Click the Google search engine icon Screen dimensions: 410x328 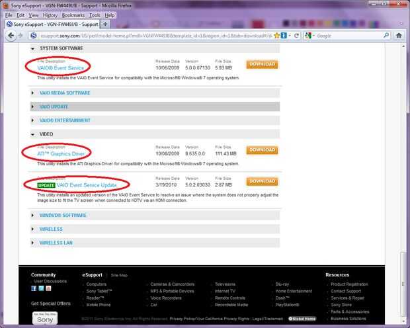(308, 36)
